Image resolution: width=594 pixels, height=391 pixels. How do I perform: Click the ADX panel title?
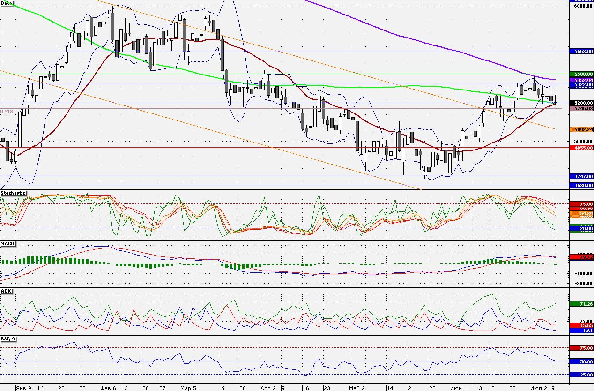point(7,291)
